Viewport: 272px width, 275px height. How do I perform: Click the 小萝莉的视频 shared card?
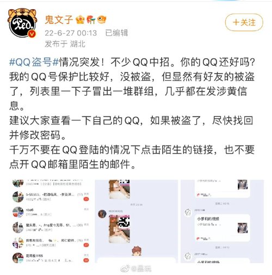(222, 228)
